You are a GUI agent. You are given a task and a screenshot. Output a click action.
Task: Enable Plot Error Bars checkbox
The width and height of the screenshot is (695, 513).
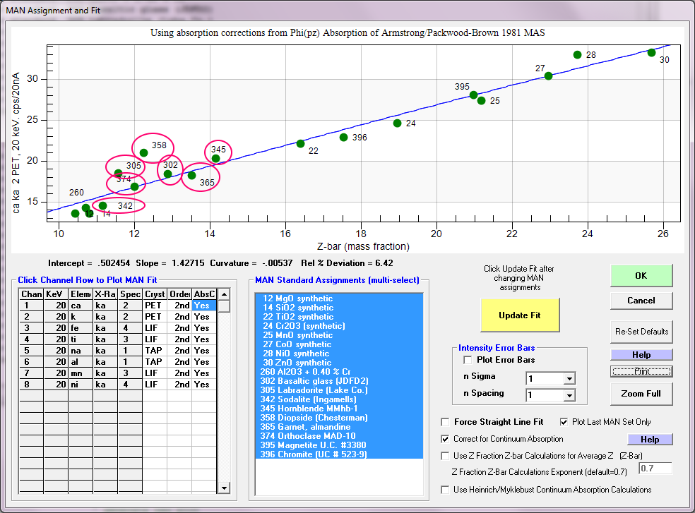[x=468, y=360]
